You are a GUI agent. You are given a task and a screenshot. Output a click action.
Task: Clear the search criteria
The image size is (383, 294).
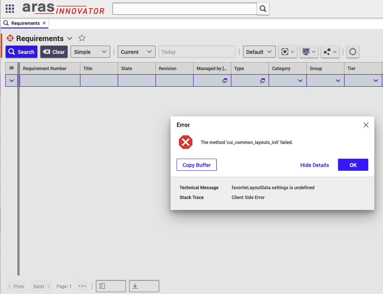(54, 52)
